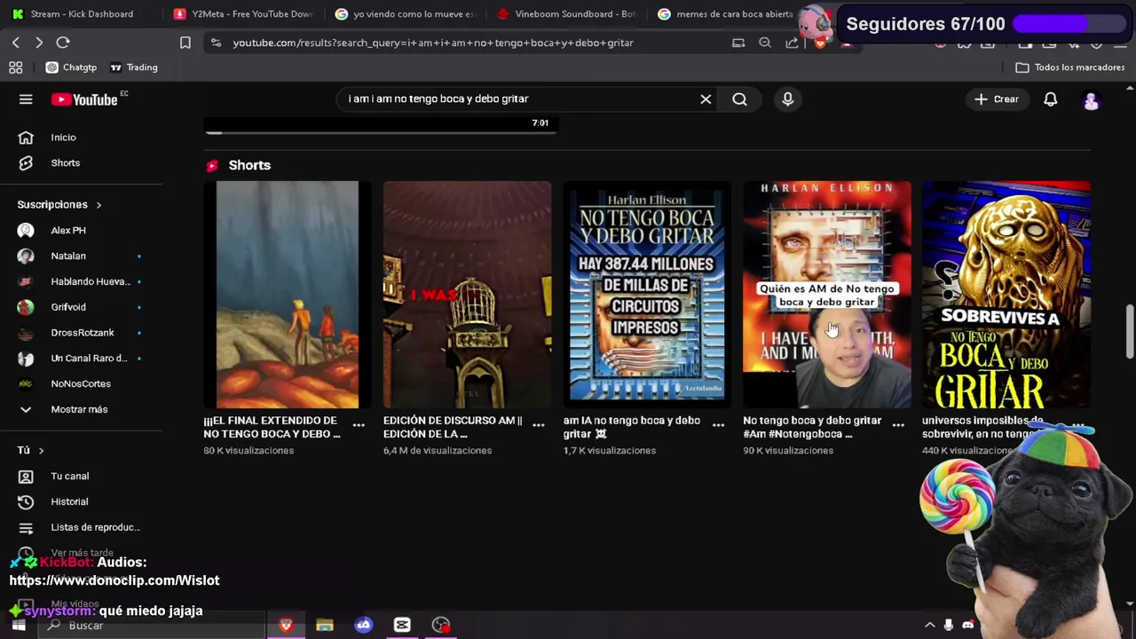
Task: Expand the Suscripciones section
Action: pos(59,205)
